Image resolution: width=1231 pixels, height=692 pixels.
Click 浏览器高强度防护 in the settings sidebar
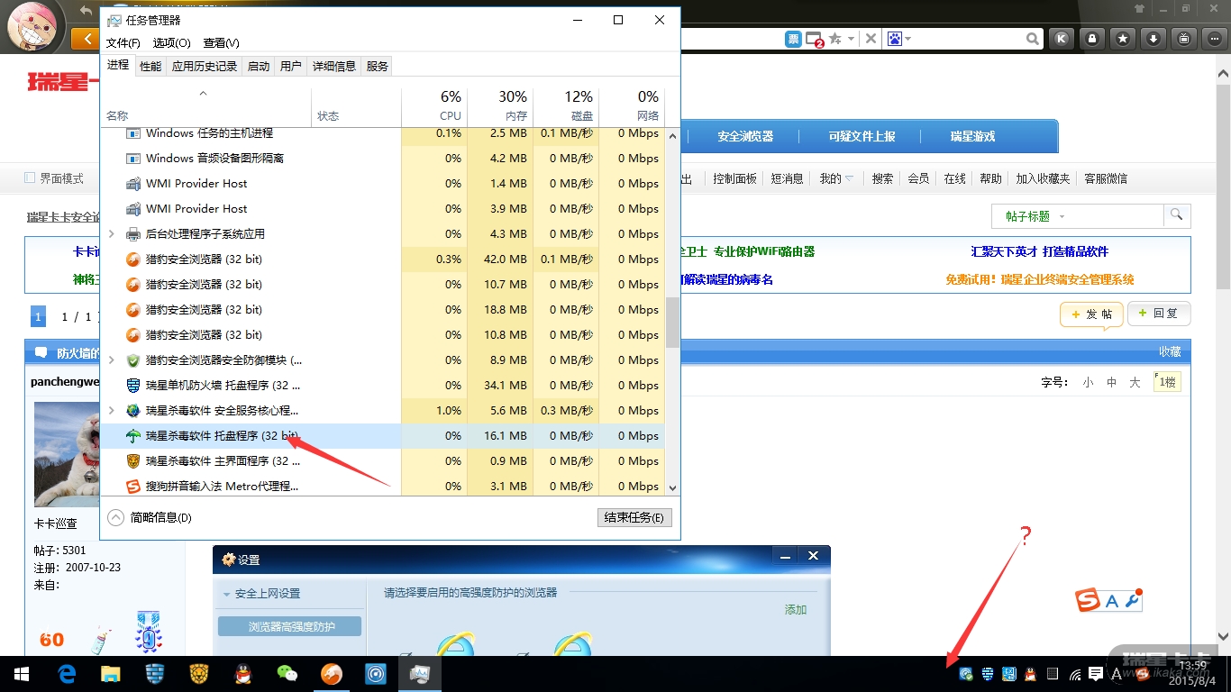click(x=289, y=626)
